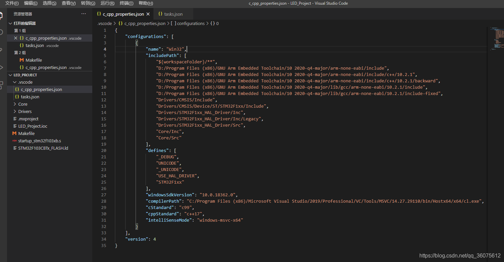Select the 第 1 组 group label
504x262 pixels.
click(x=20, y=31)
